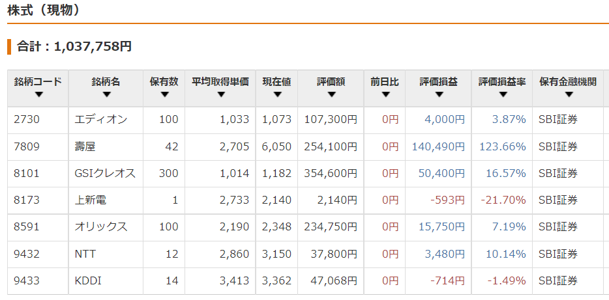Viewport: 609px width, 300px height.
Task: Click 保有数 300 for GSIクレオス
Action: click(x=169, y=173)
